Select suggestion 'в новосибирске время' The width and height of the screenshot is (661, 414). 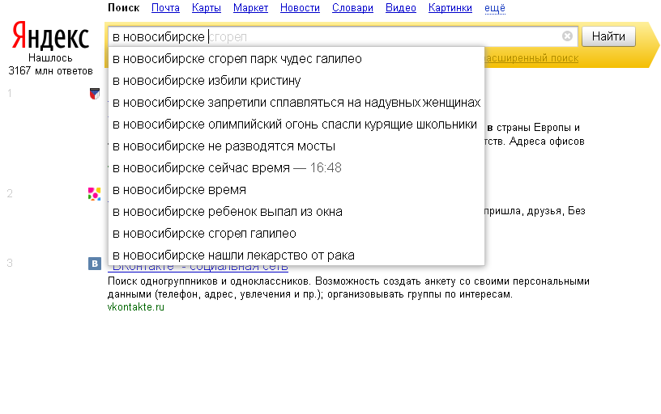[x=296, y=190]
